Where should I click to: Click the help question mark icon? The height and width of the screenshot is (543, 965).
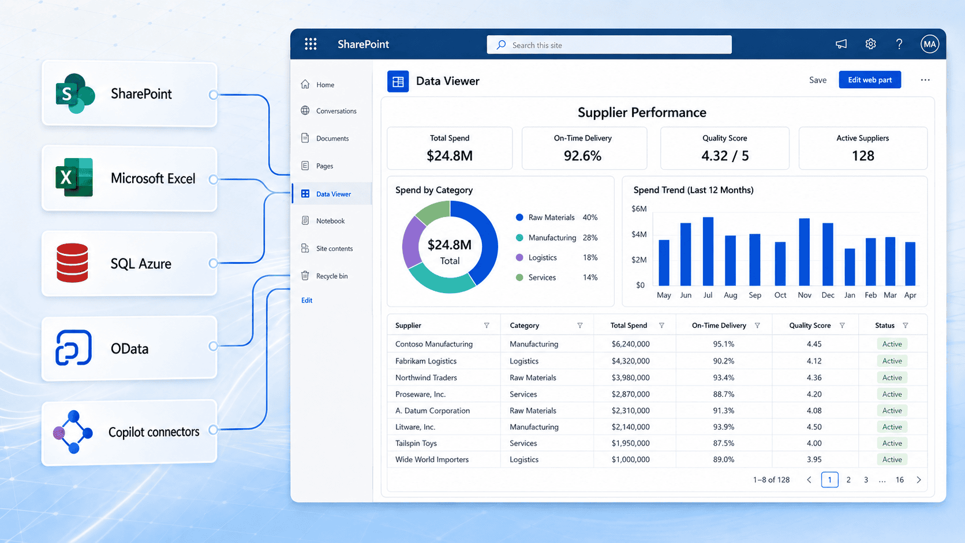coord(899,44)
